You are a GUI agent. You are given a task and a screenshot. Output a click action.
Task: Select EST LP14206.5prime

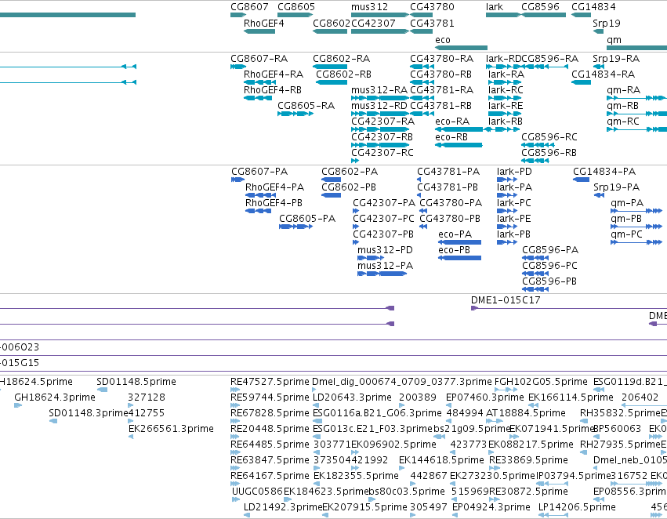coord(553,515)
